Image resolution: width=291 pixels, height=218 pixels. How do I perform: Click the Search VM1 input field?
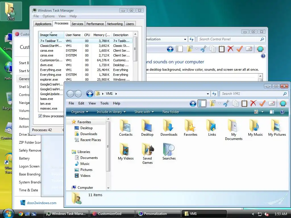[x=253, y=94]
